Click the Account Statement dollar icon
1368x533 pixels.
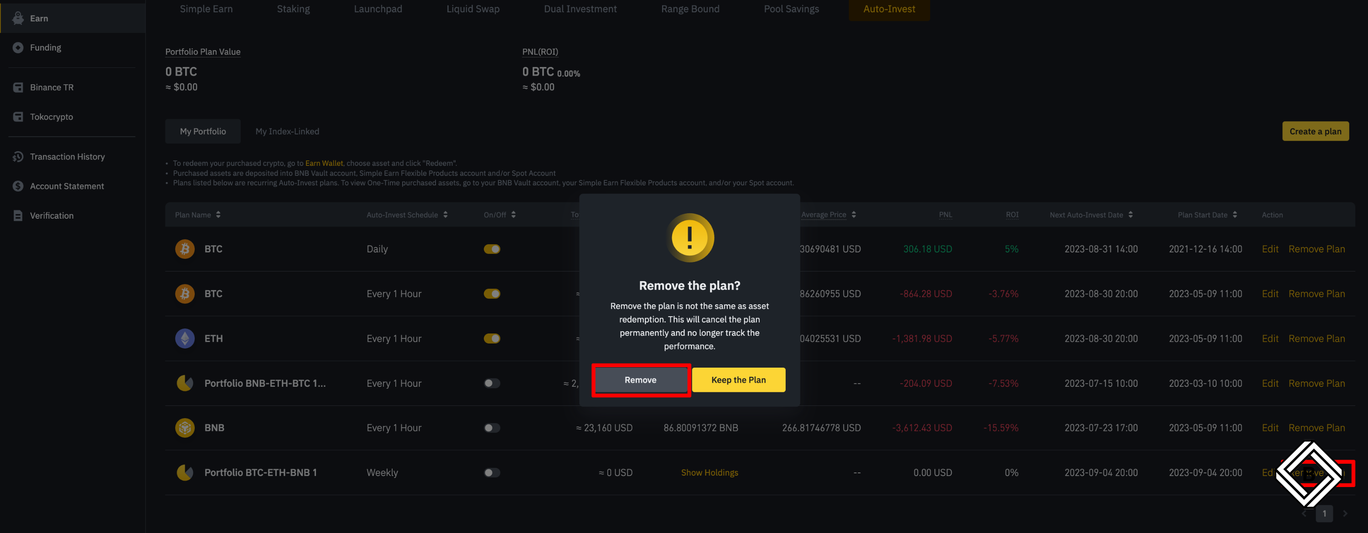pos(18,186)
